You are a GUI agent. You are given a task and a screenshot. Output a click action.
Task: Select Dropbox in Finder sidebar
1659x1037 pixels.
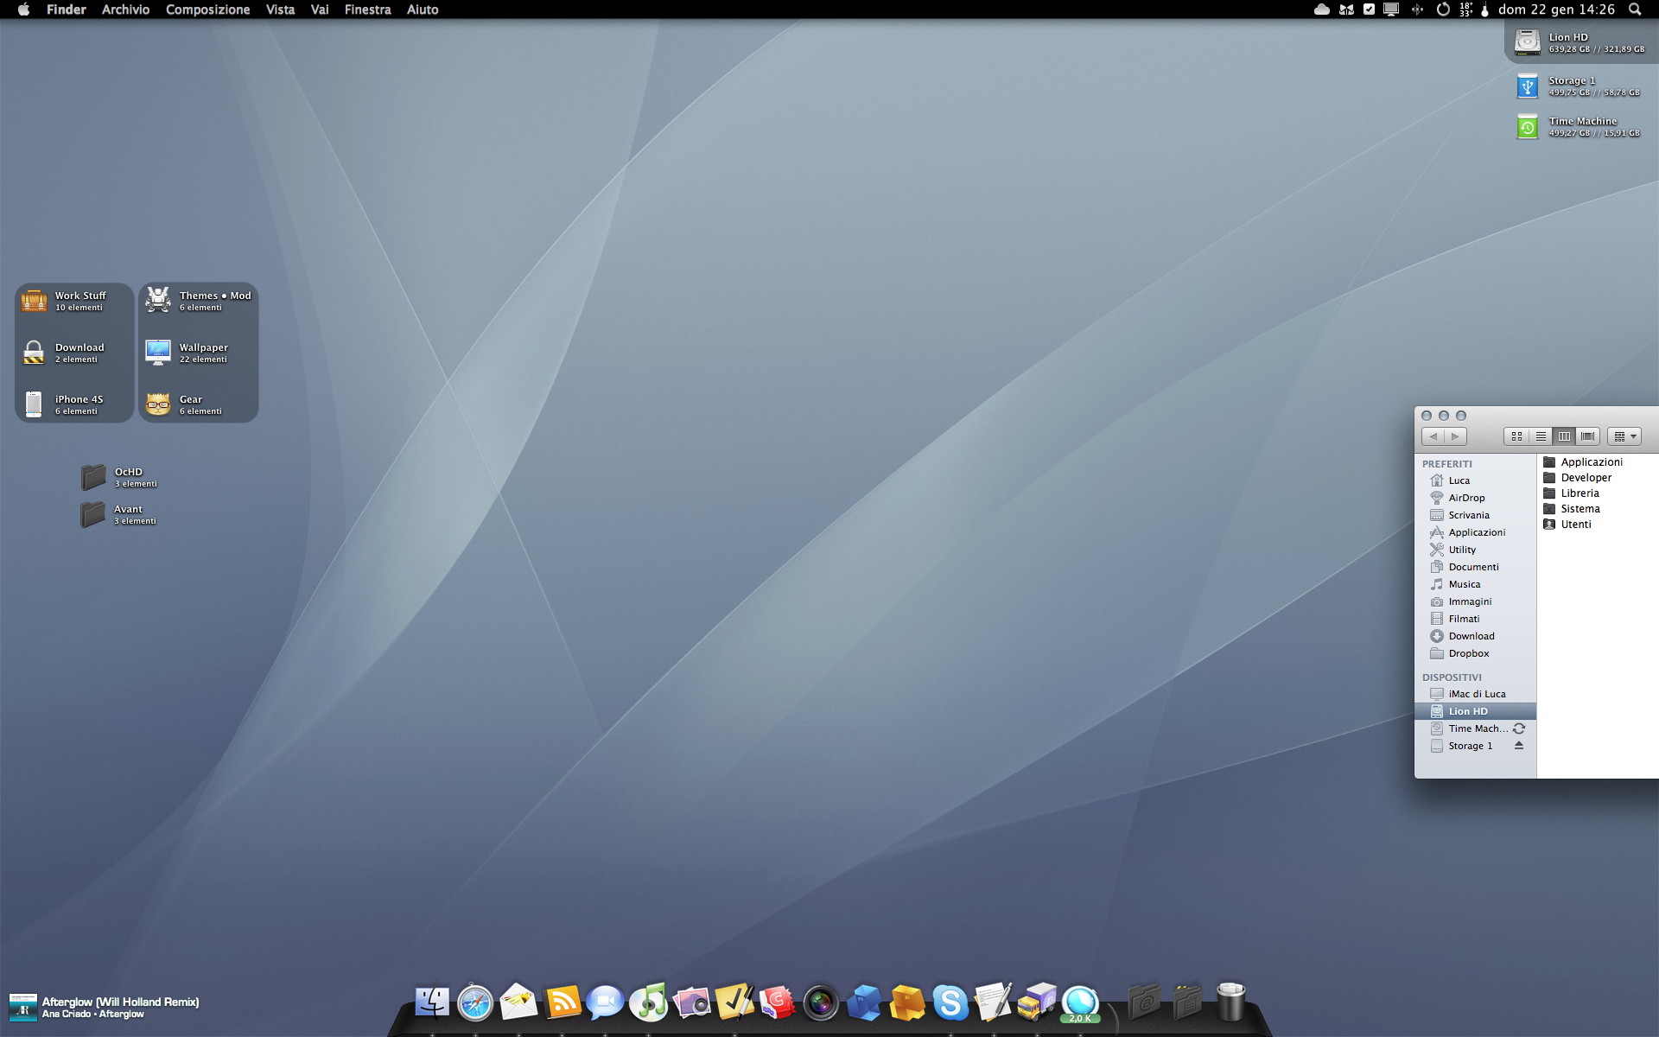coord(1475,653)
